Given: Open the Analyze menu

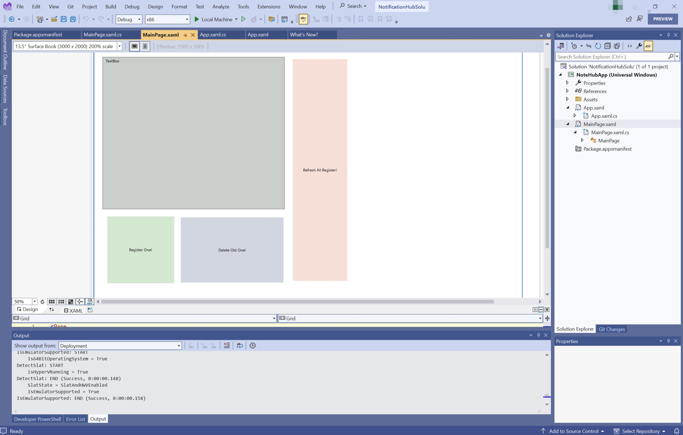Looking at the screenshot, I should [221, 7].
